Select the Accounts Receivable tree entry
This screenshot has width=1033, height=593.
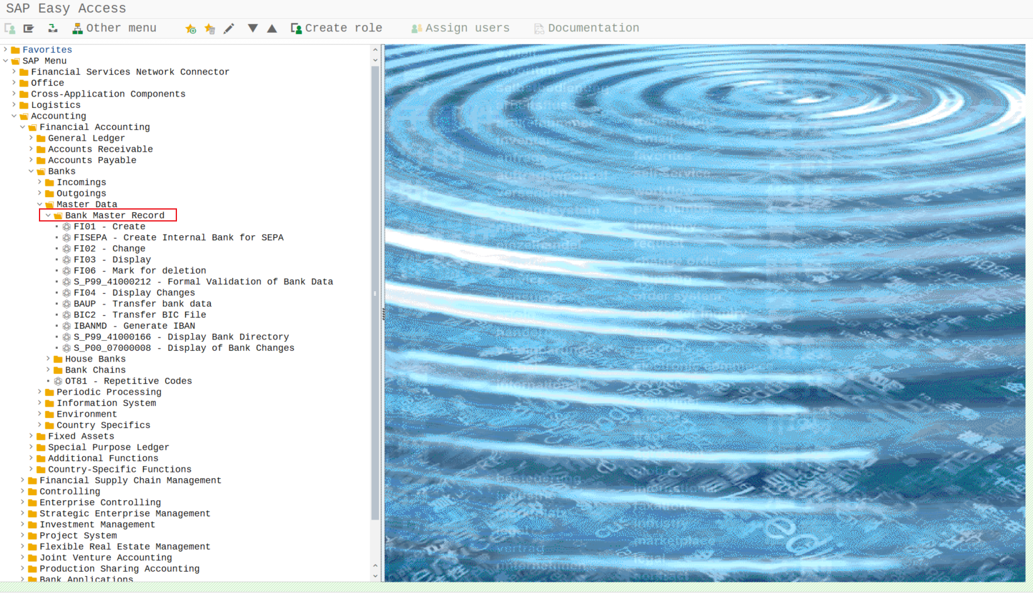pos(100,149)
